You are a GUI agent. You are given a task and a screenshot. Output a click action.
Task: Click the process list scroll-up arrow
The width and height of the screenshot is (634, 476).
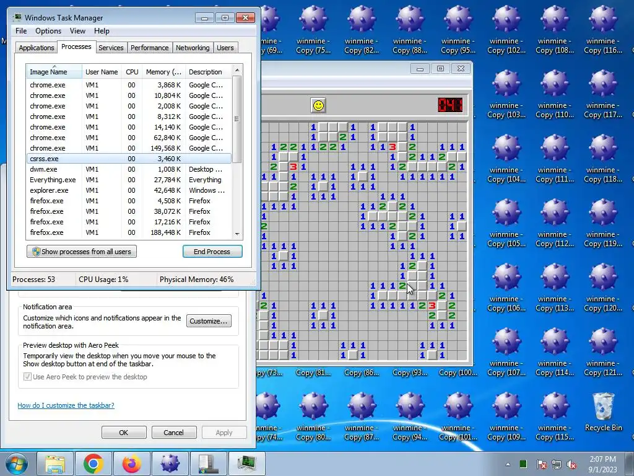pyautogui.click(x=237, y=71)
